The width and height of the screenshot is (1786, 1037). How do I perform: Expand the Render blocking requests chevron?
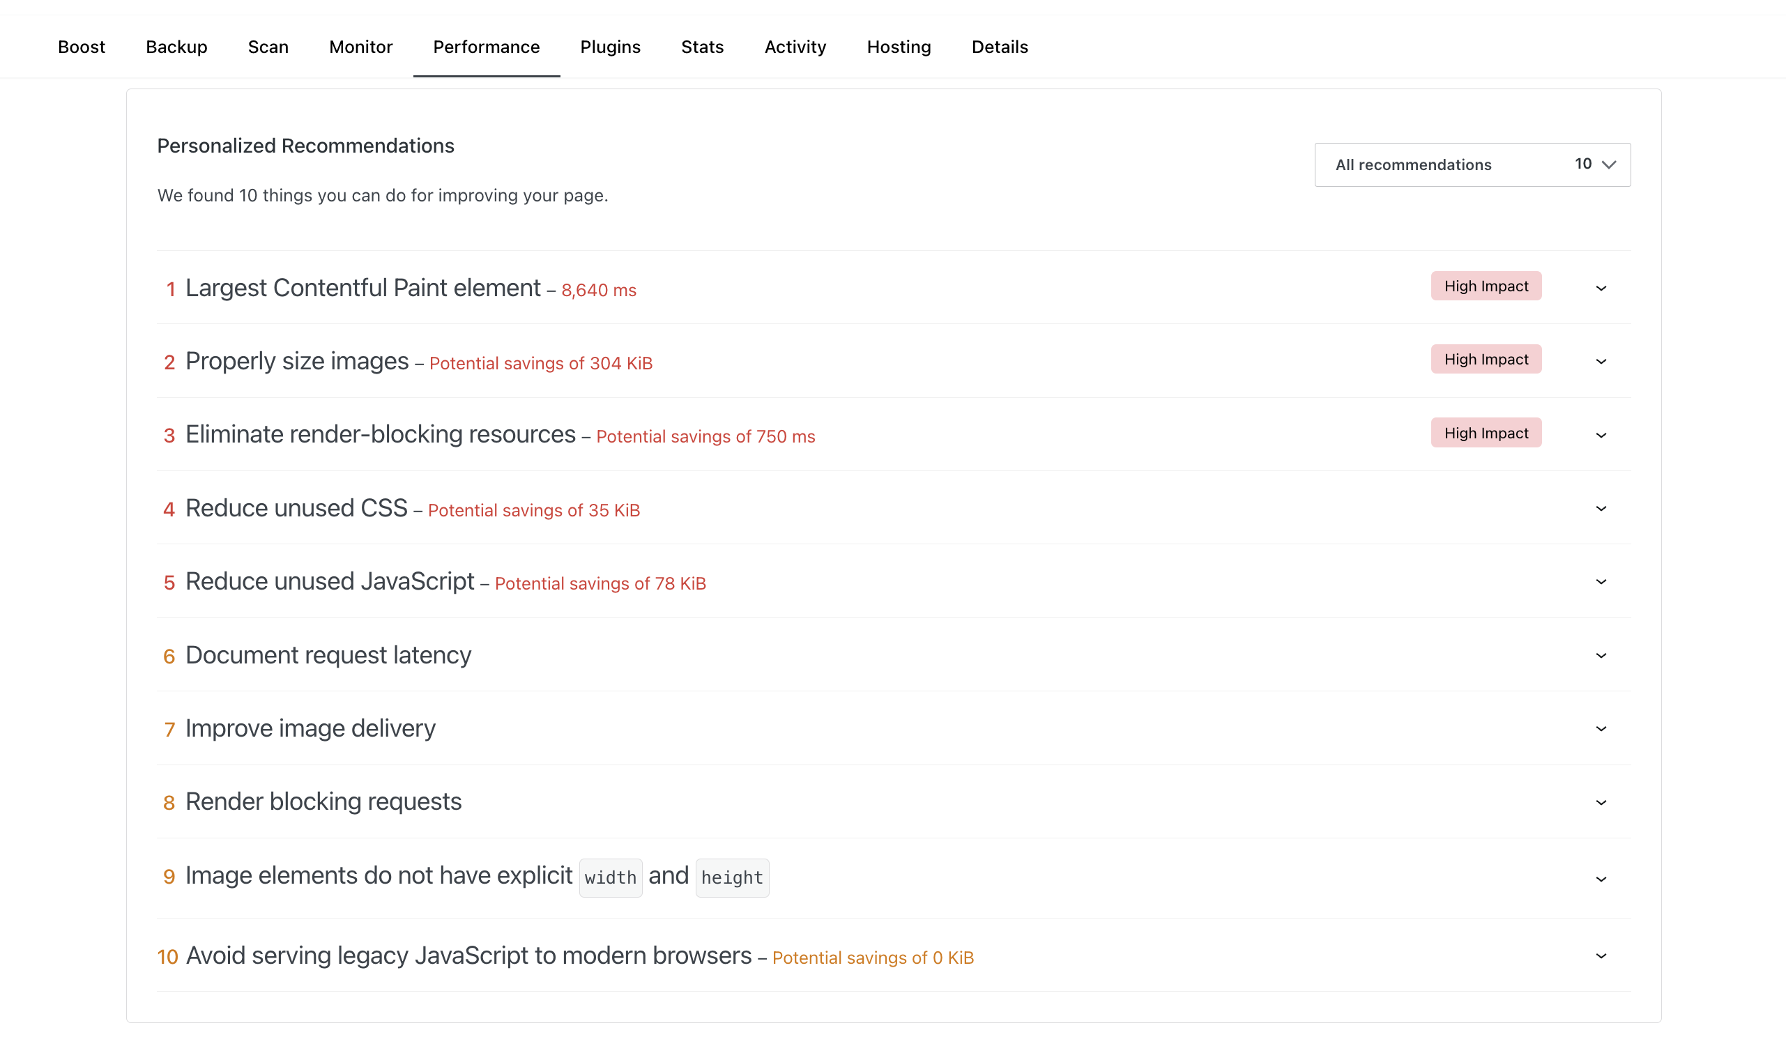click(x=1601, y=803)
